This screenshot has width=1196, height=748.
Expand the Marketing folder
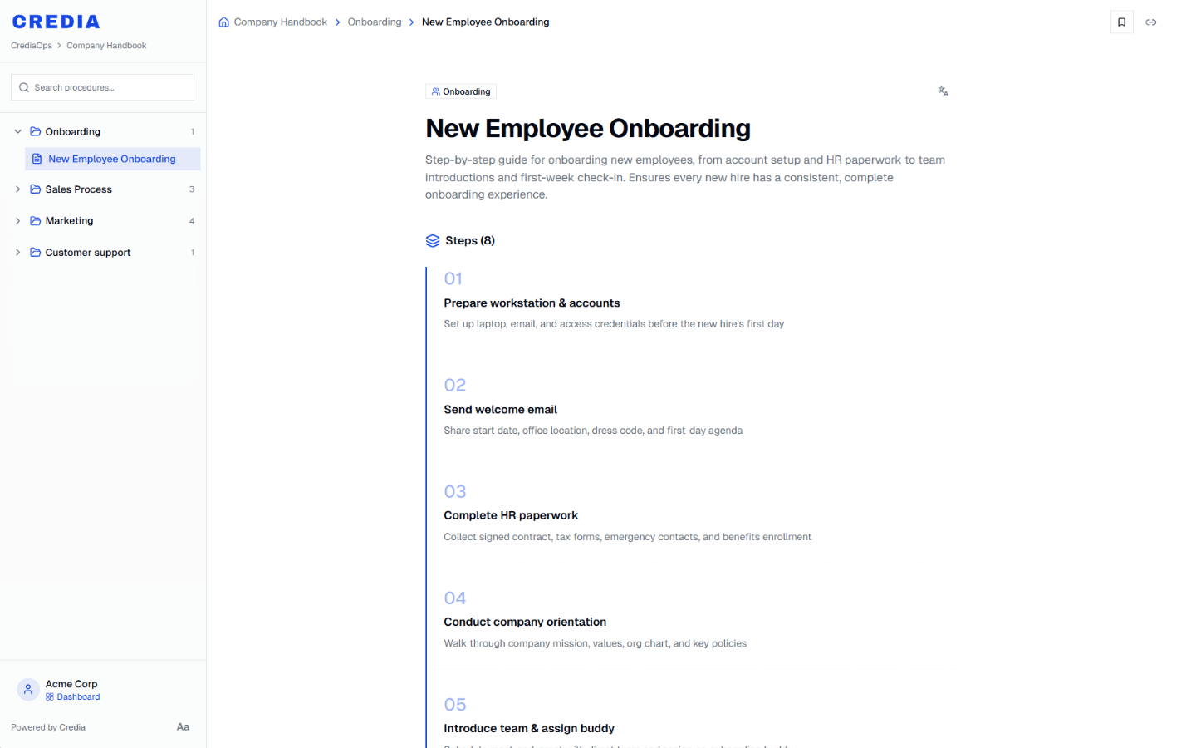click(x=17, y=221)
